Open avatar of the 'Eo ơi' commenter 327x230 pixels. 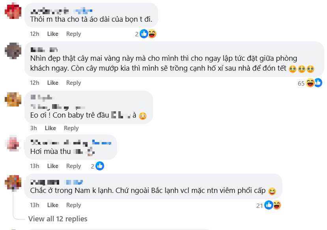pos(13,99)
